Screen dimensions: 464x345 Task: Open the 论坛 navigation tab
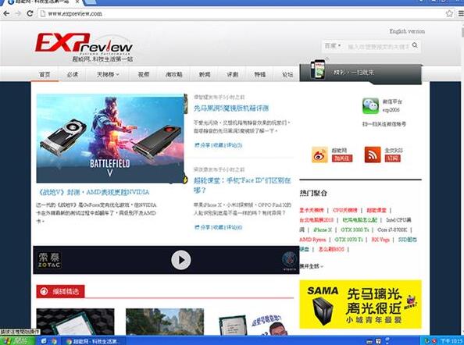point(287,74)
